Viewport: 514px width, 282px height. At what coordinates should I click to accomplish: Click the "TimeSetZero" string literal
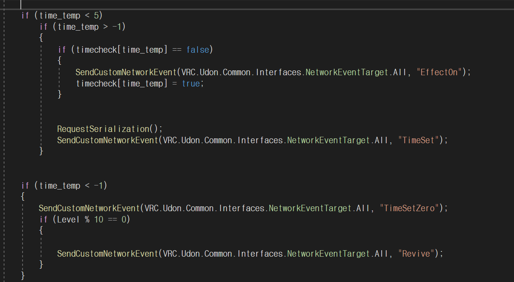tap(410, 208)
